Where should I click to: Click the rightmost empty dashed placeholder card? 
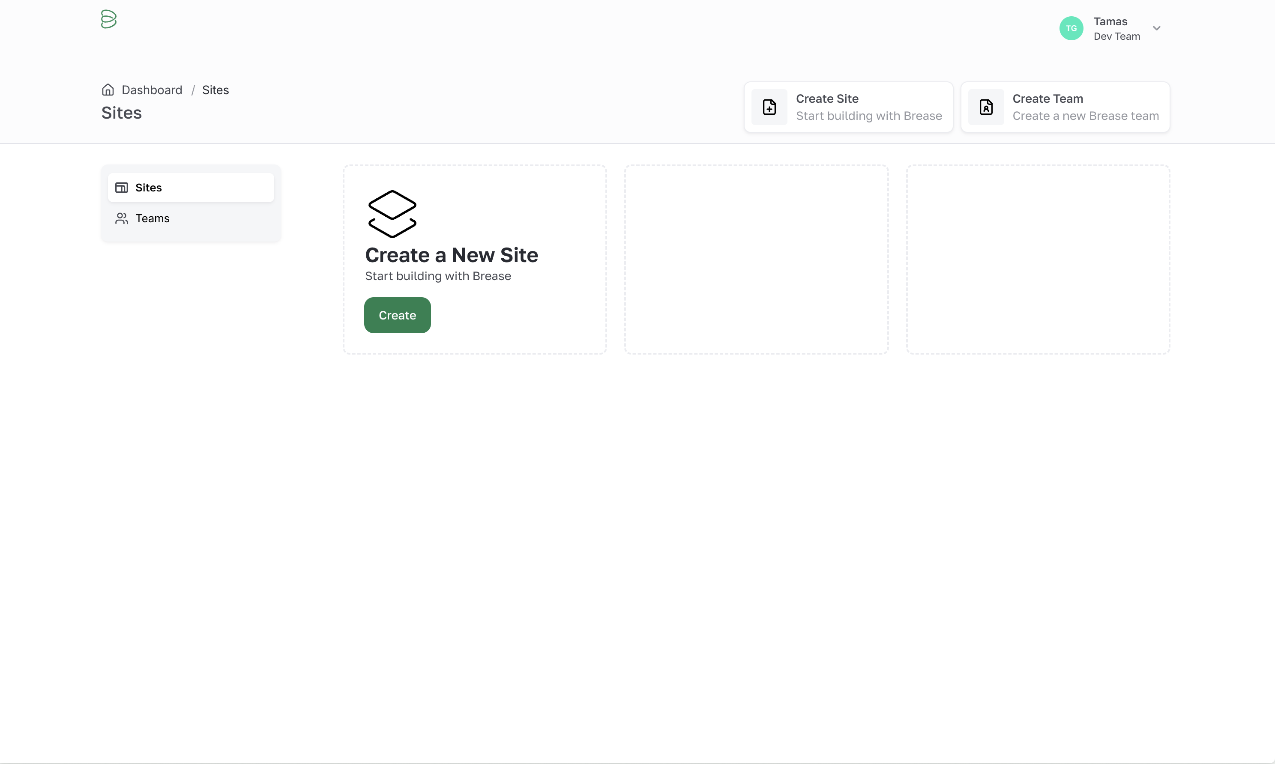[1038, 260]
